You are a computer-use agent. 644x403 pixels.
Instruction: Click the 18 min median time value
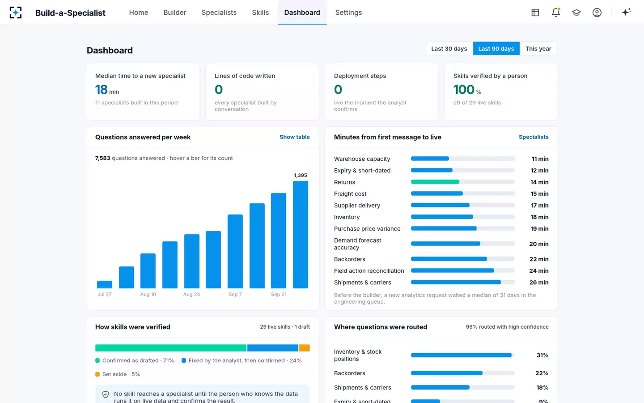click(x=107, y=90)
